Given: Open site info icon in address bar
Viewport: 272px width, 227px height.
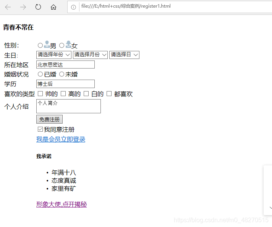Looking at the screenshot, I should [73, 7].
